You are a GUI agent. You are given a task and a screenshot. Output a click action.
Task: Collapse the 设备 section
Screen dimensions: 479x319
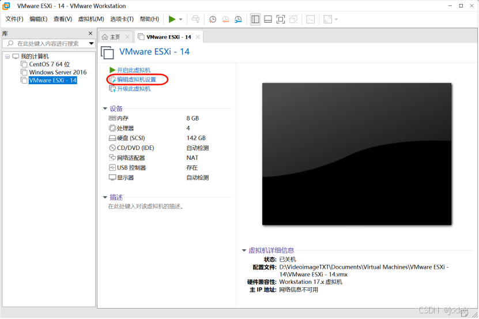(105, 108)
